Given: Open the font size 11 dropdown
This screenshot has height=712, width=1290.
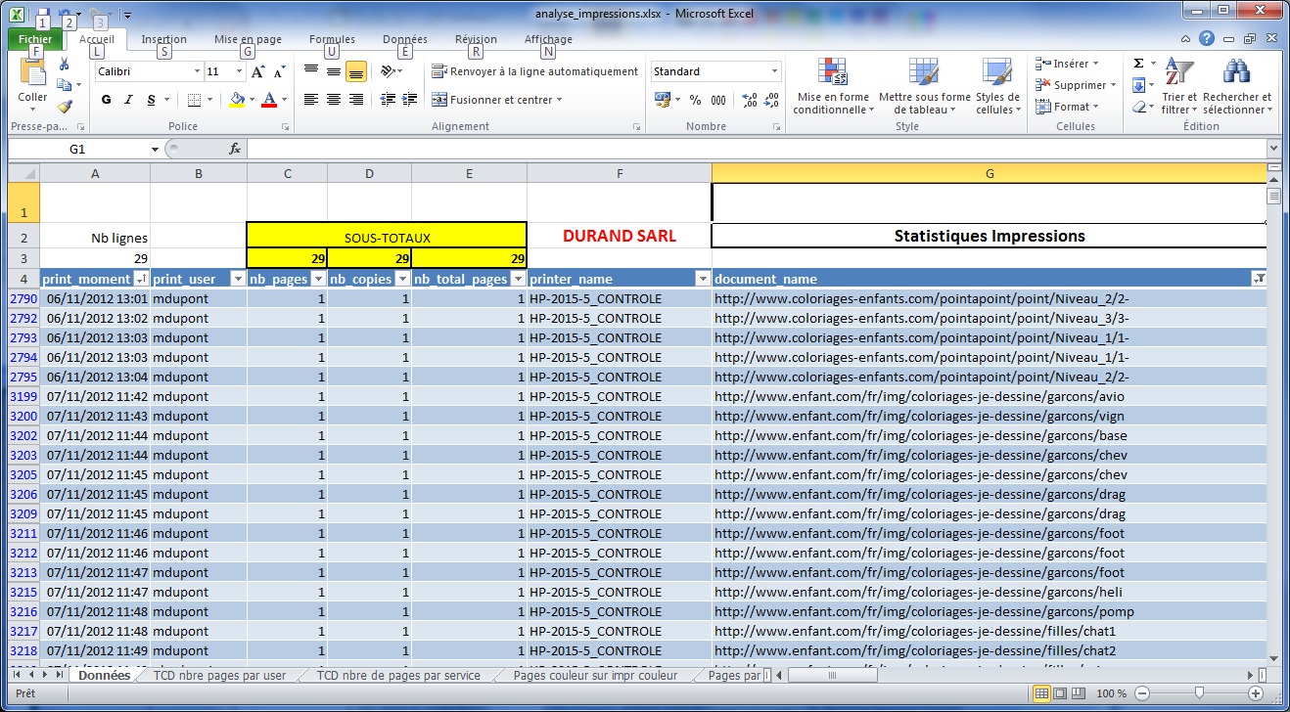Looking at the screenshot, I should tap(239, 71).
